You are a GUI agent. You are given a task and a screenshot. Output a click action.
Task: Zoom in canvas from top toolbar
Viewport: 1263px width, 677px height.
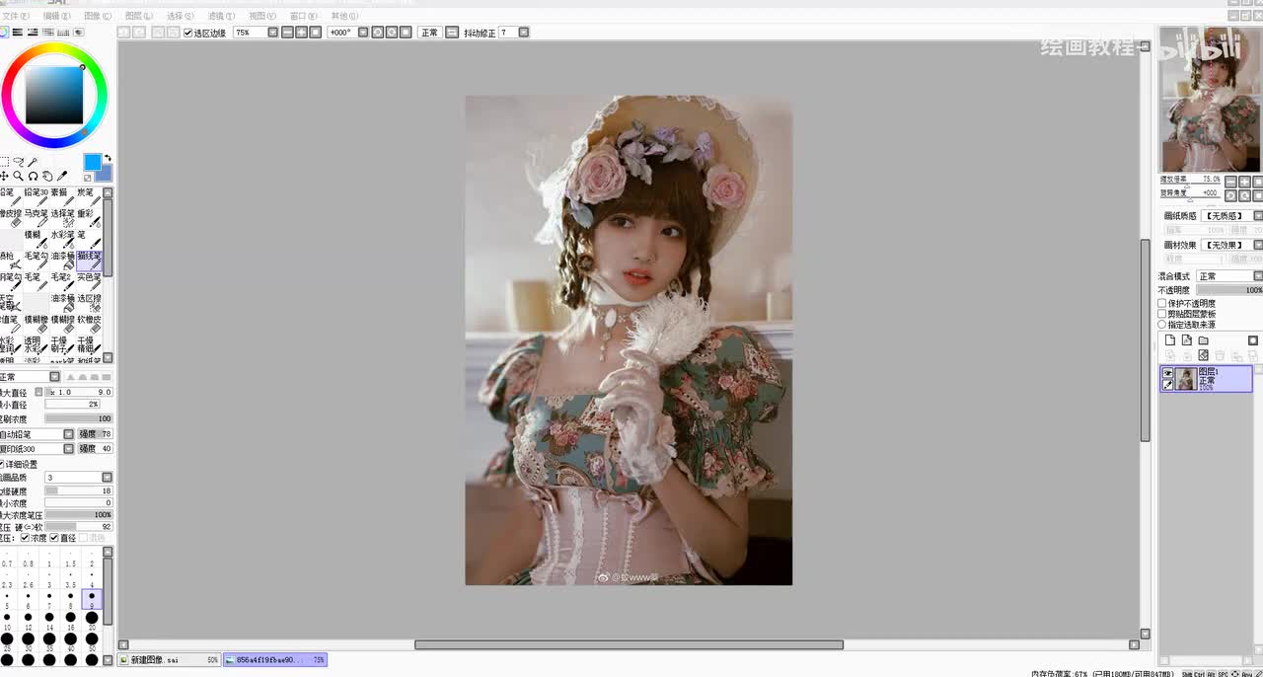[x=301, y=33]
